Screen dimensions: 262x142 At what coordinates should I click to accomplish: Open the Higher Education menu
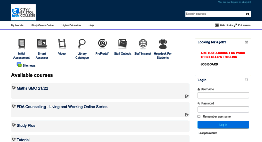tap(71, 25)
